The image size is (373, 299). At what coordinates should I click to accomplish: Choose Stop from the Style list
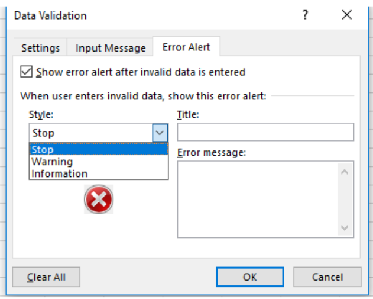[x=99, y=150]
